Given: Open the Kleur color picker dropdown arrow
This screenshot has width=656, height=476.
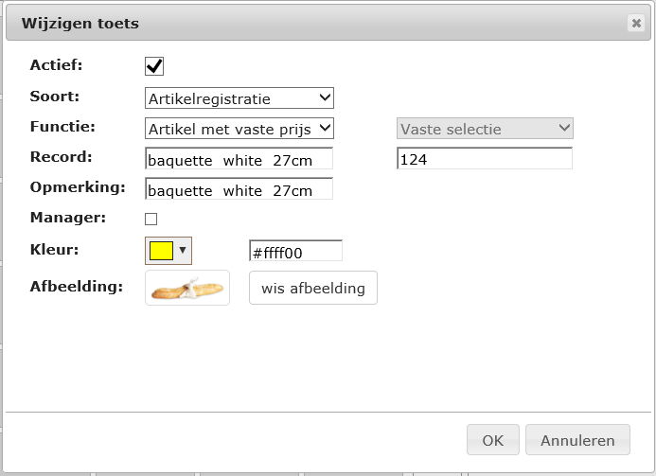Looking at the screenshot, I should (x=183, y=250).
